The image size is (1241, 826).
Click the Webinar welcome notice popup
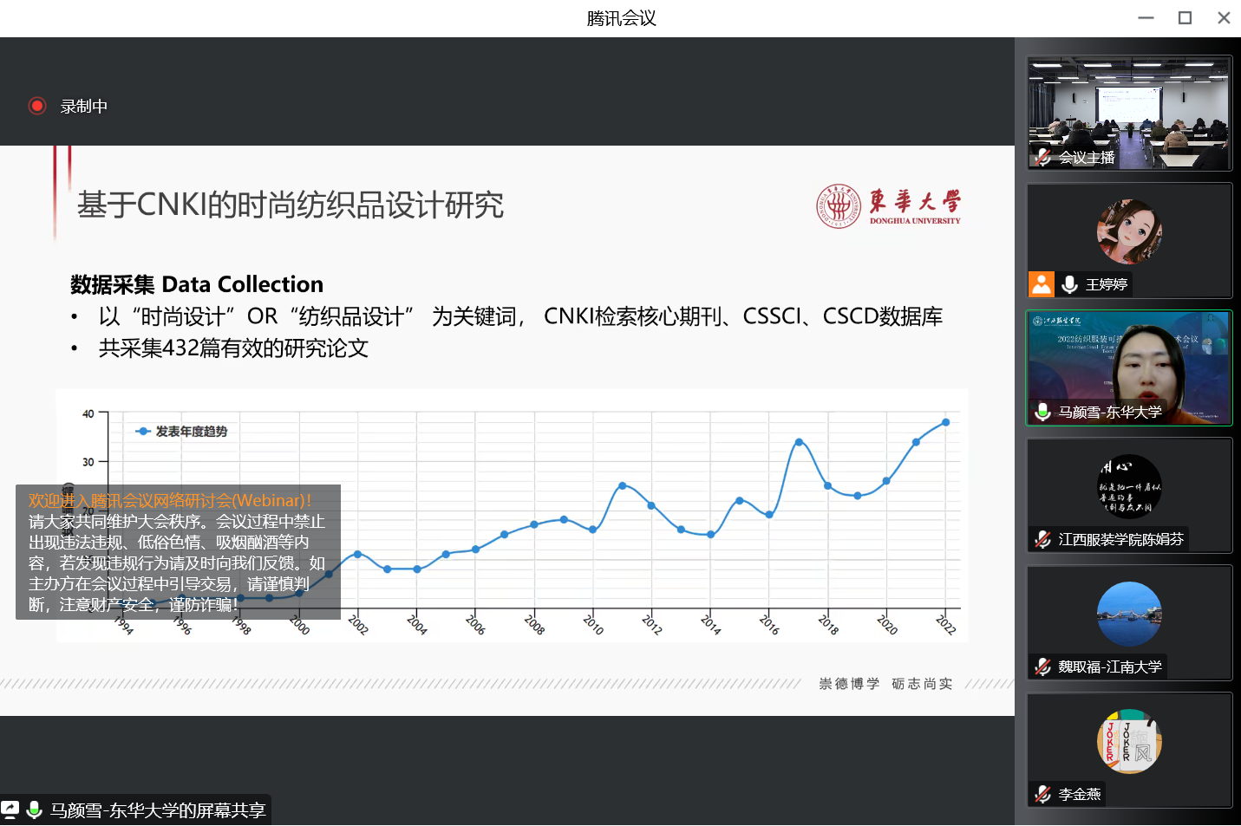click(x=178, y=552)
